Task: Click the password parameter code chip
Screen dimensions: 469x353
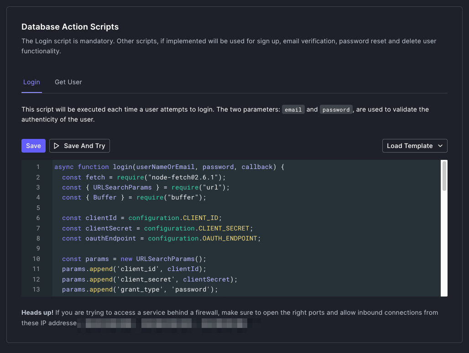Action: tap(336, 110)
